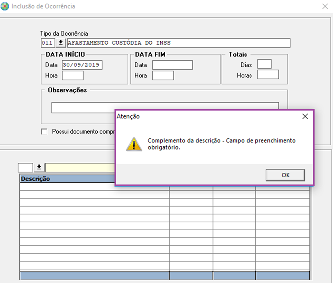This screenshot has width=333, height=283.
Task: Check Possui documento comprobatório checkbox
Action: [x=44, y=132]
